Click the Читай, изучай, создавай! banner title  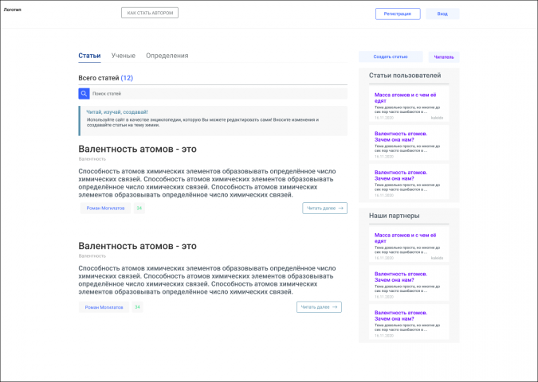[x=117, y=112]
